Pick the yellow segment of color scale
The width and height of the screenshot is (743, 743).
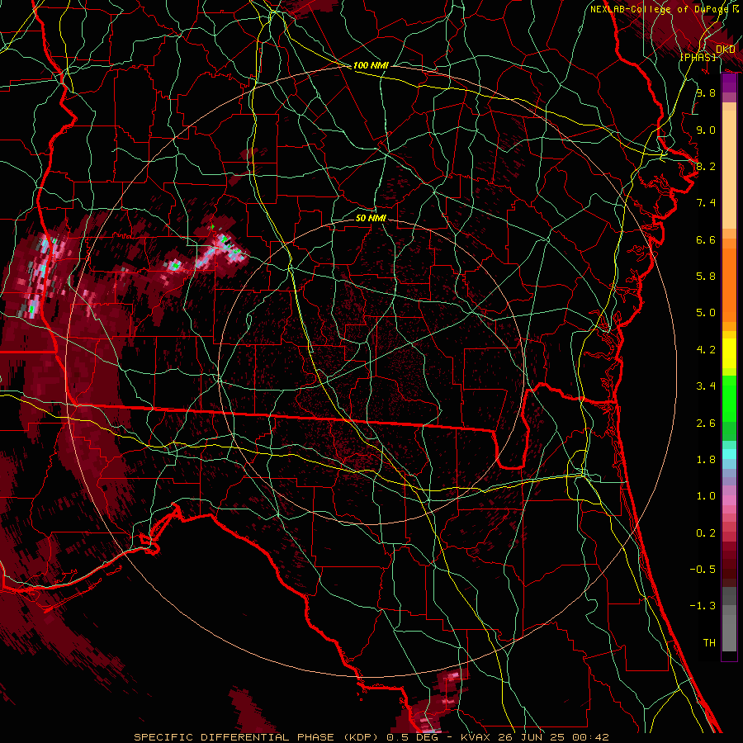tap(729, 353)
